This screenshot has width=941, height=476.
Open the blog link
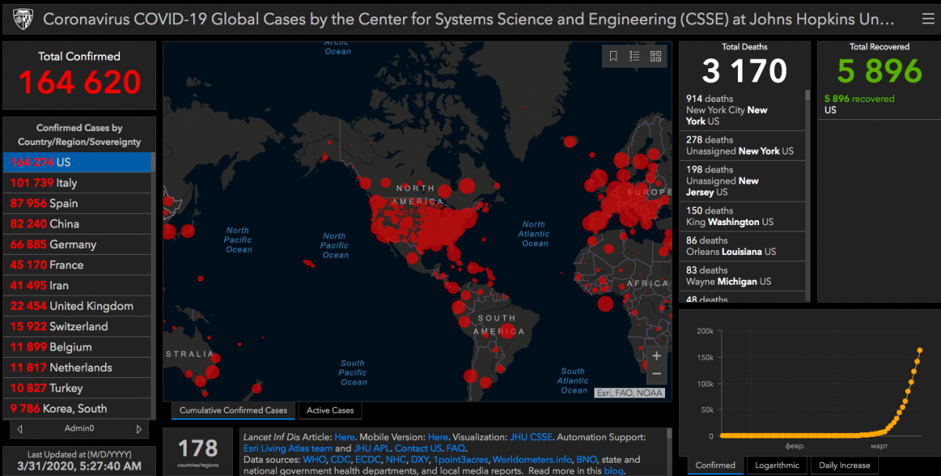612,471
